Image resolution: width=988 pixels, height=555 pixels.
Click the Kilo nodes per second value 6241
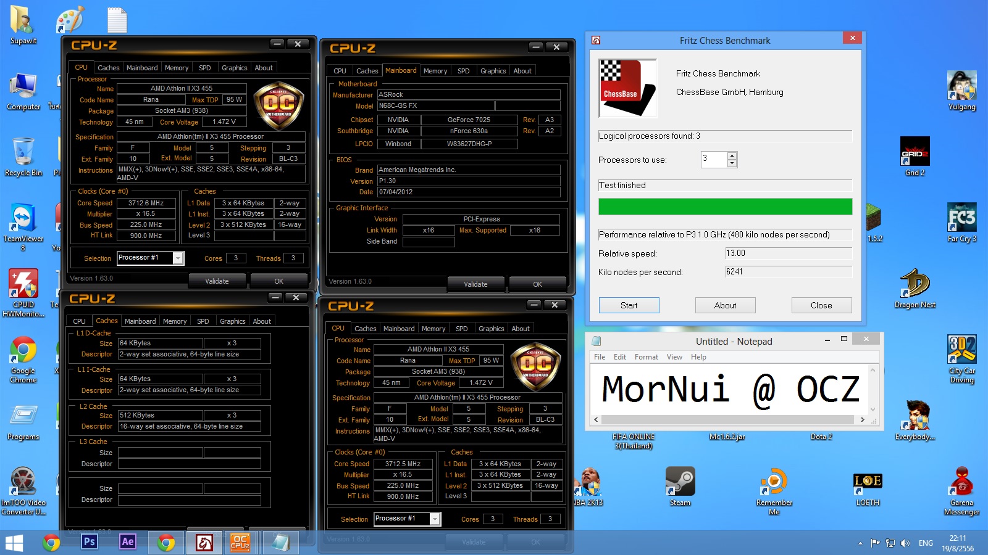(x=789, y=272)
